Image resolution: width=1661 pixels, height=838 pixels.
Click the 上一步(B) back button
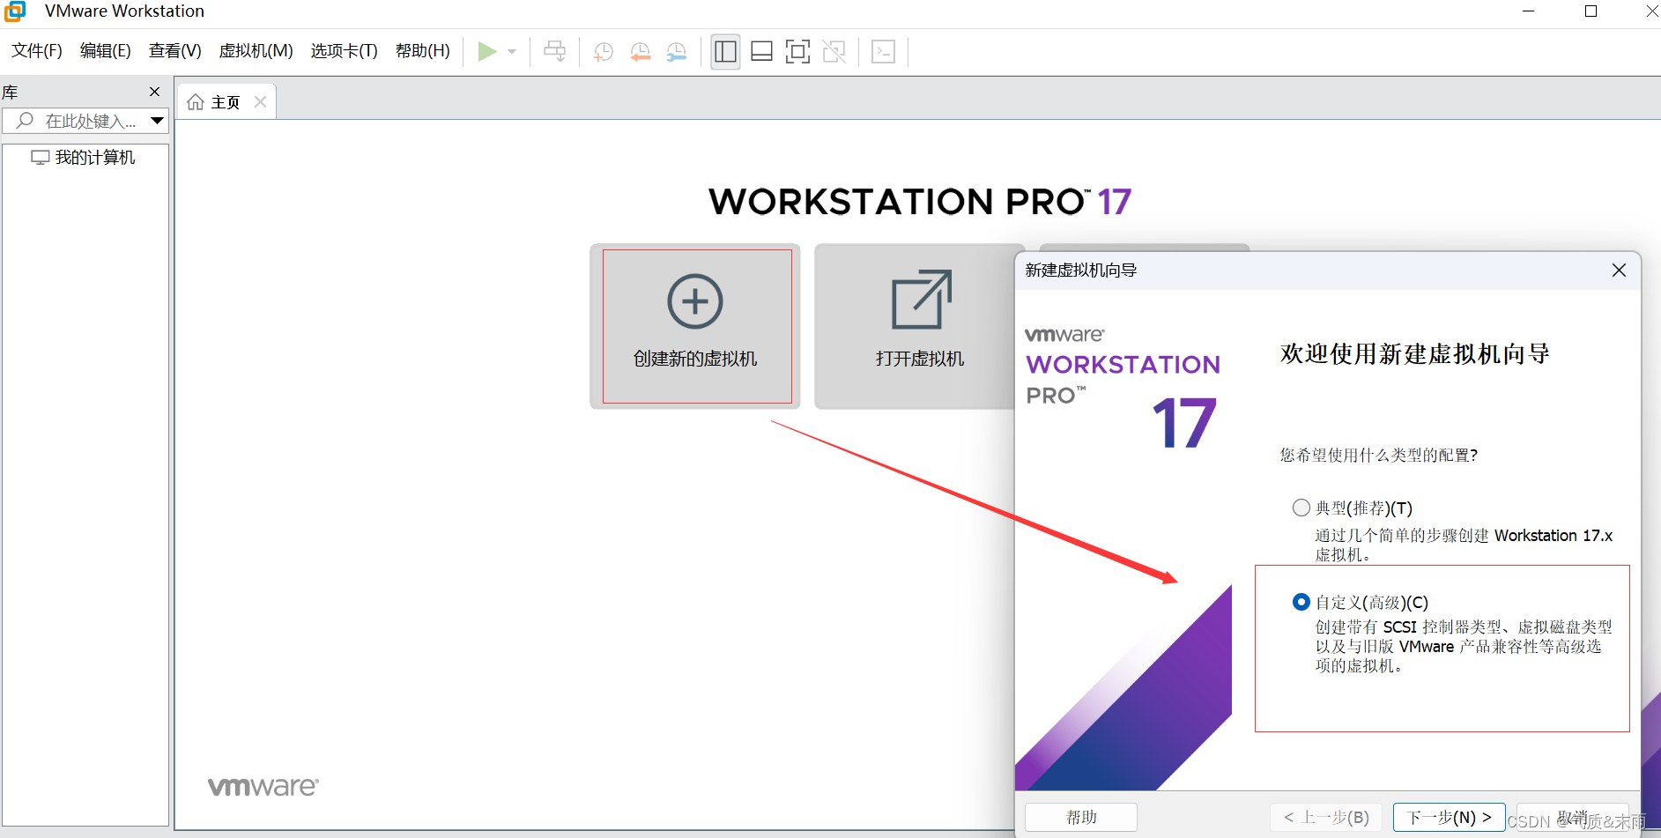(1326, 818)
